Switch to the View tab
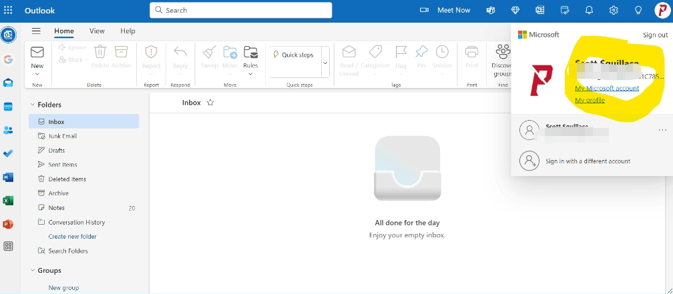673x294 pixels. (97, 31)
